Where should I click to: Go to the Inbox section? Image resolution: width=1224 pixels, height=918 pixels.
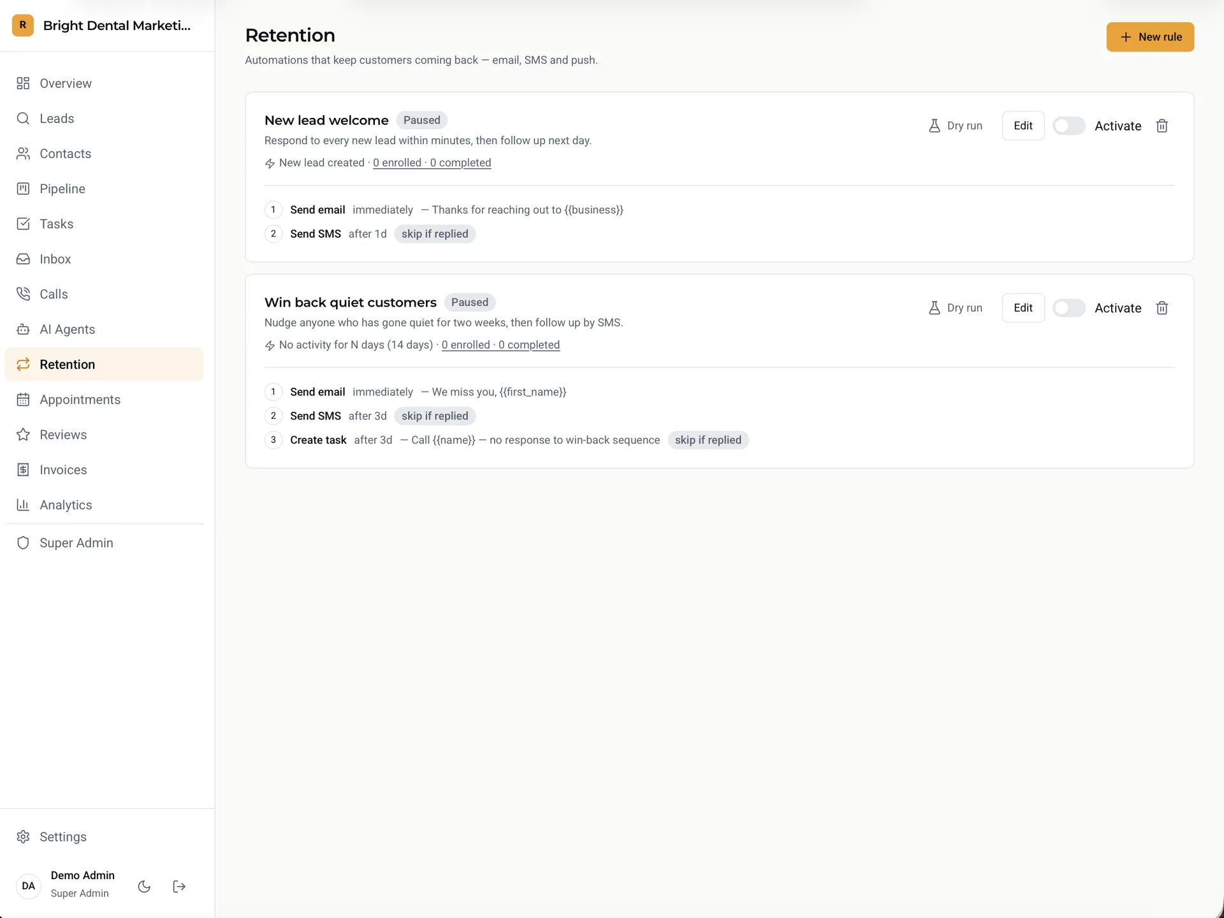pos(104,259)
